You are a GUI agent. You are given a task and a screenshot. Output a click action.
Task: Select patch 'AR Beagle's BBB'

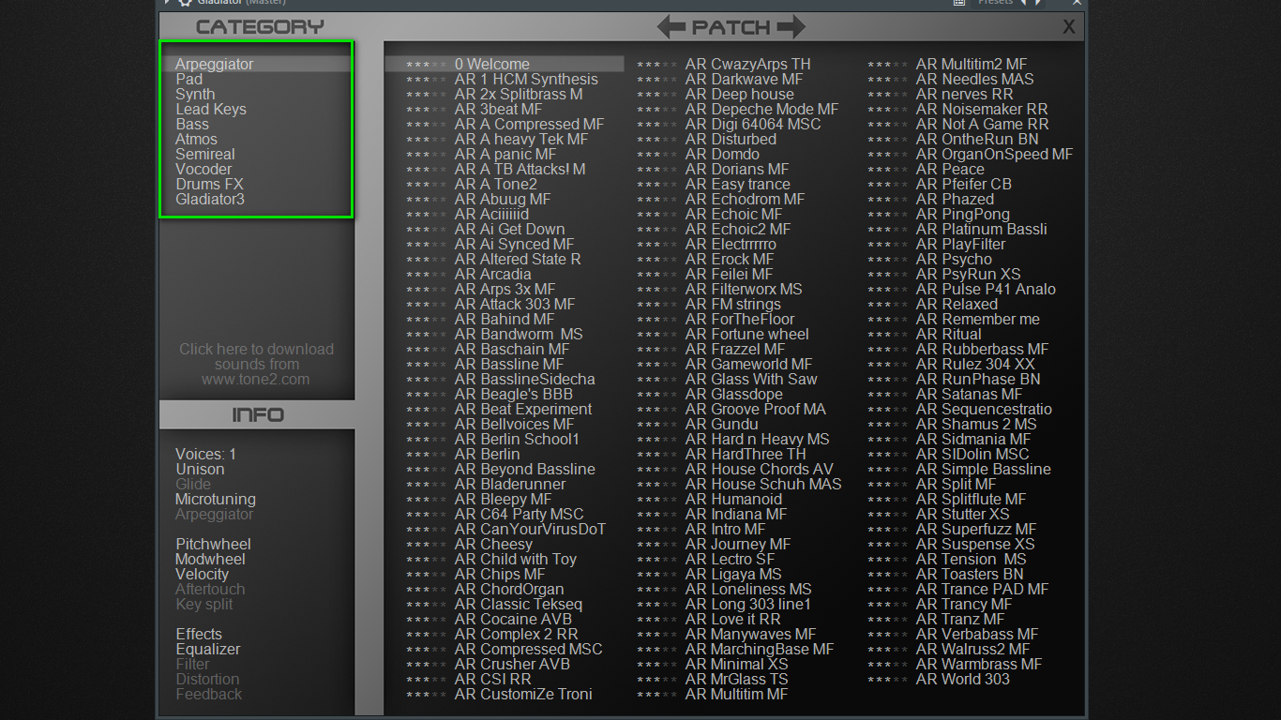(x=514, y=395)
